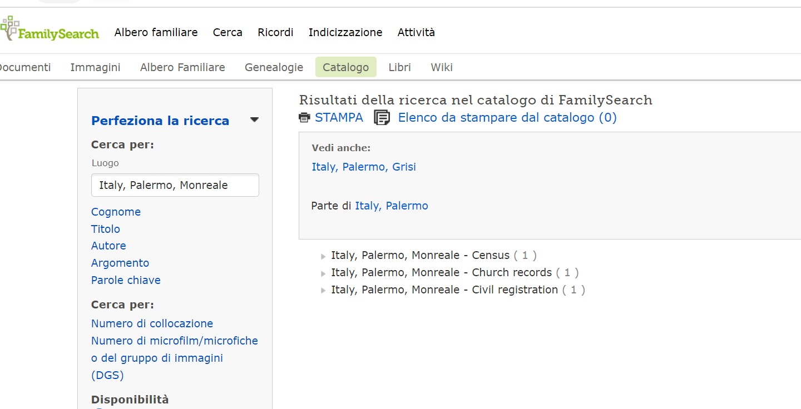Viewport: 801px width, 409px height.
Task: Search by Numero di collocazione
Action: click(152, 323)
